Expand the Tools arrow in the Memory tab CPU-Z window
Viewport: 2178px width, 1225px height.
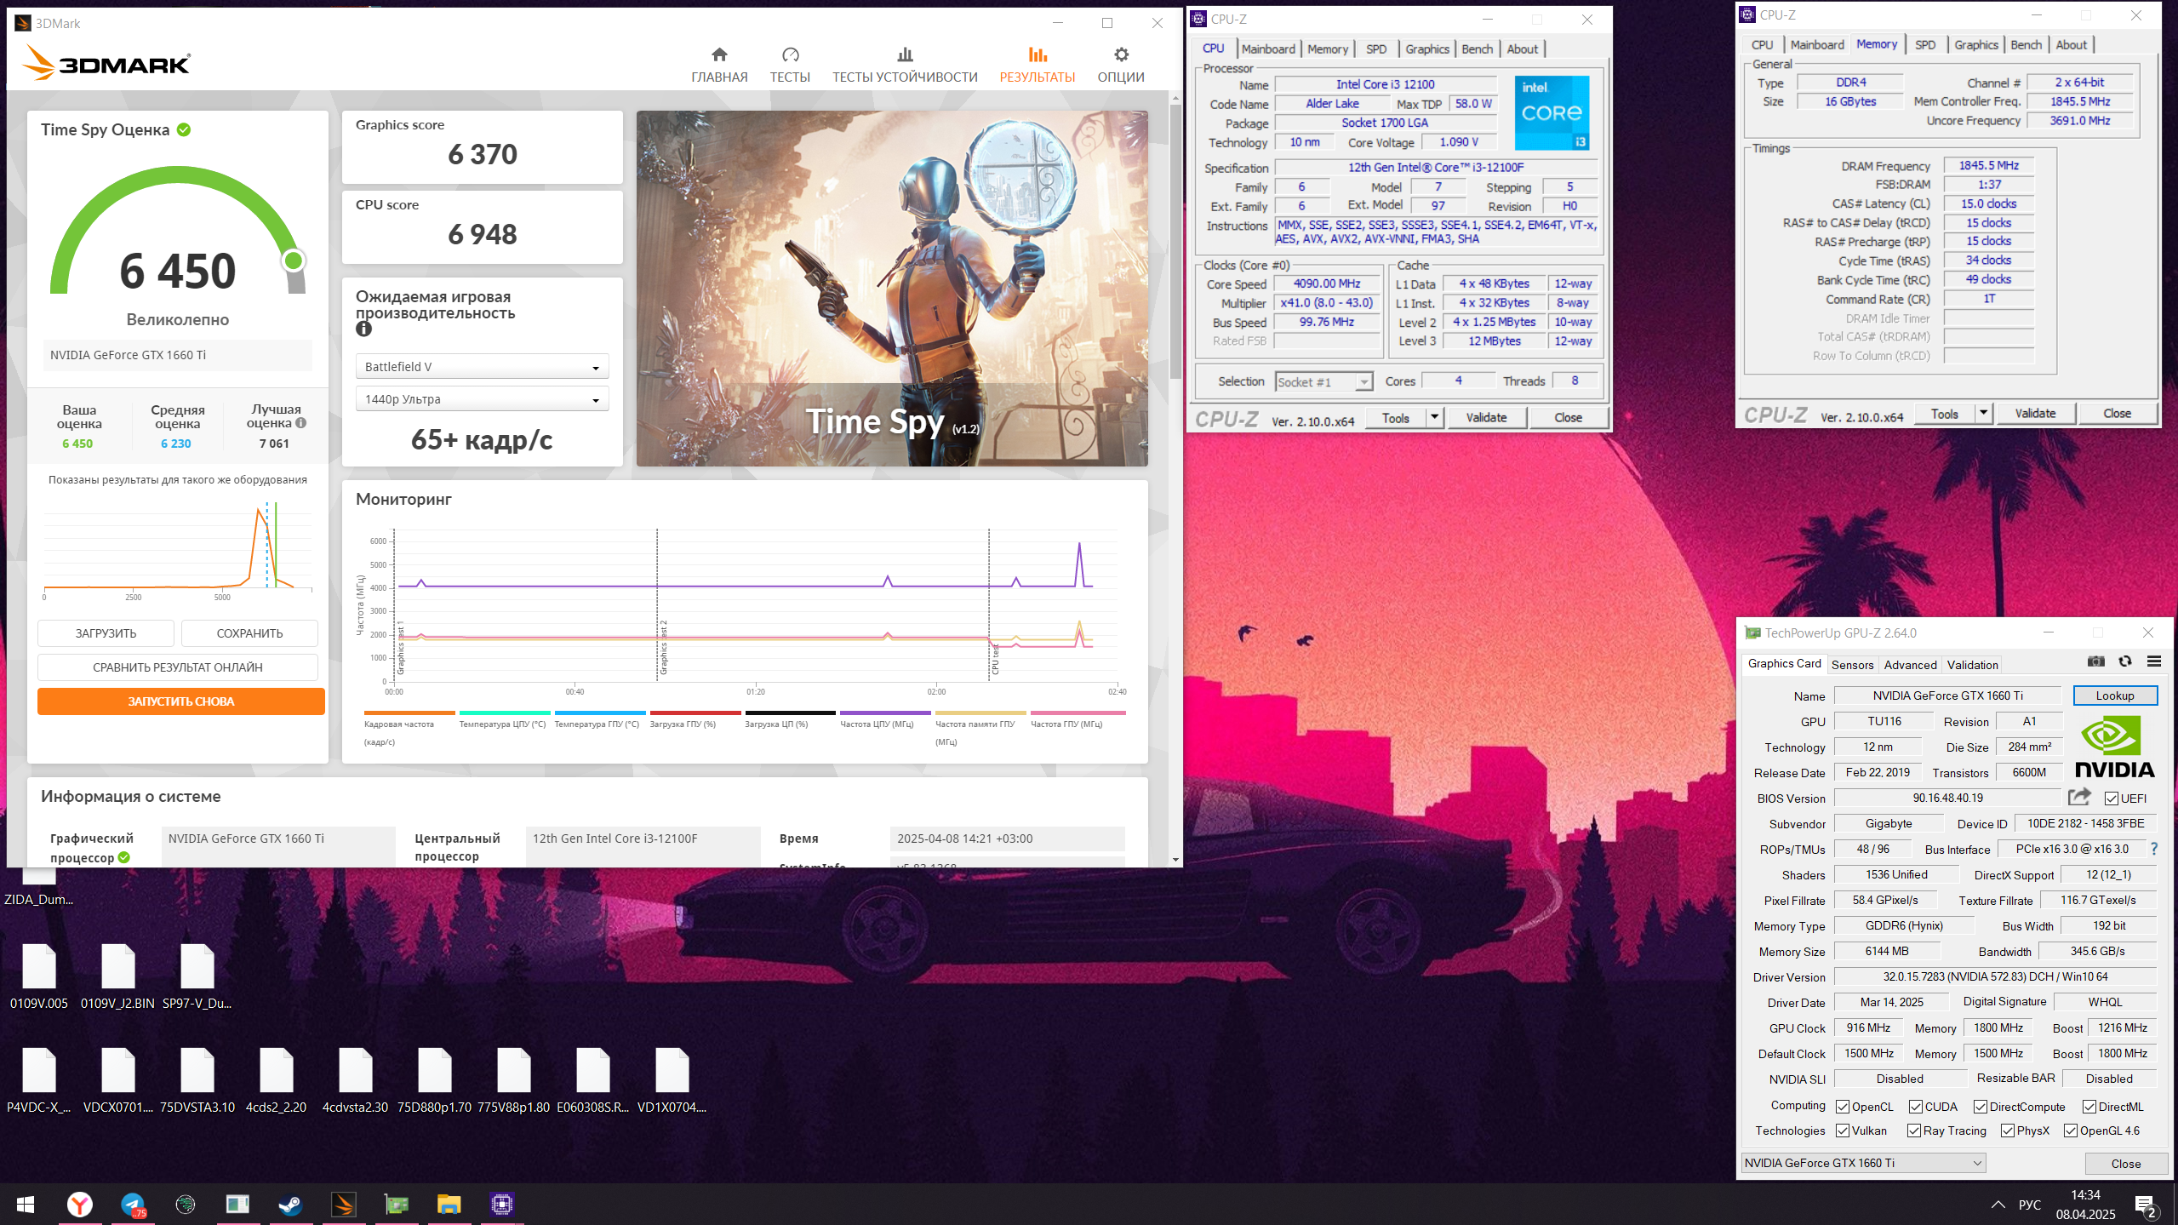pyautogui.click(x=1983, y=413)
